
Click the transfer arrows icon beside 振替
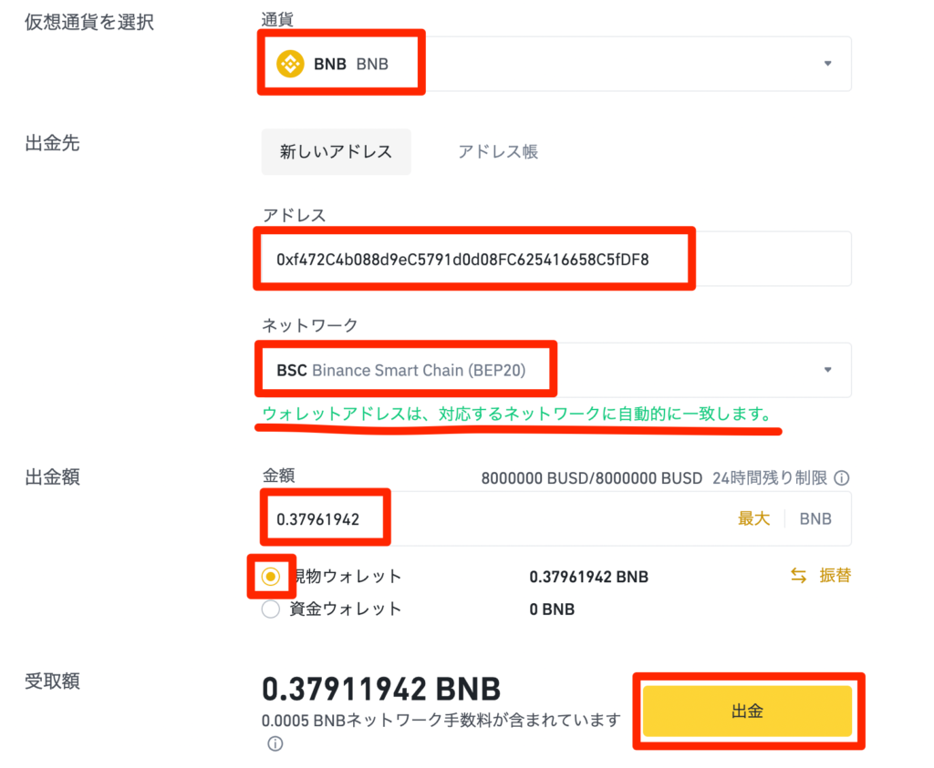(797, 577)
